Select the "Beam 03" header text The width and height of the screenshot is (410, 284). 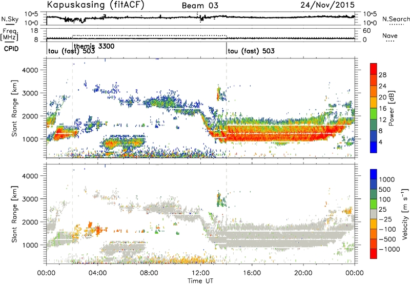pyautogui.click(x=200, y=6)
